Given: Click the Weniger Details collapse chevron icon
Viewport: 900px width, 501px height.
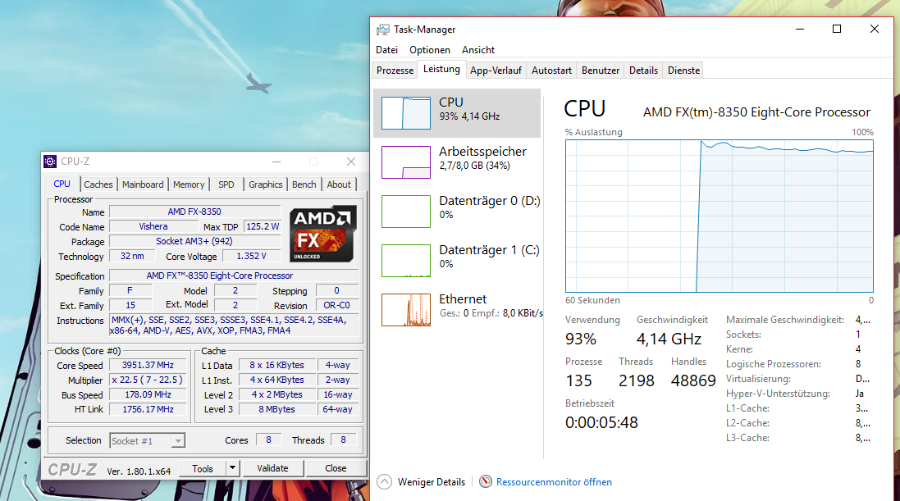Looking at the screenshot, I should [385, 482].
